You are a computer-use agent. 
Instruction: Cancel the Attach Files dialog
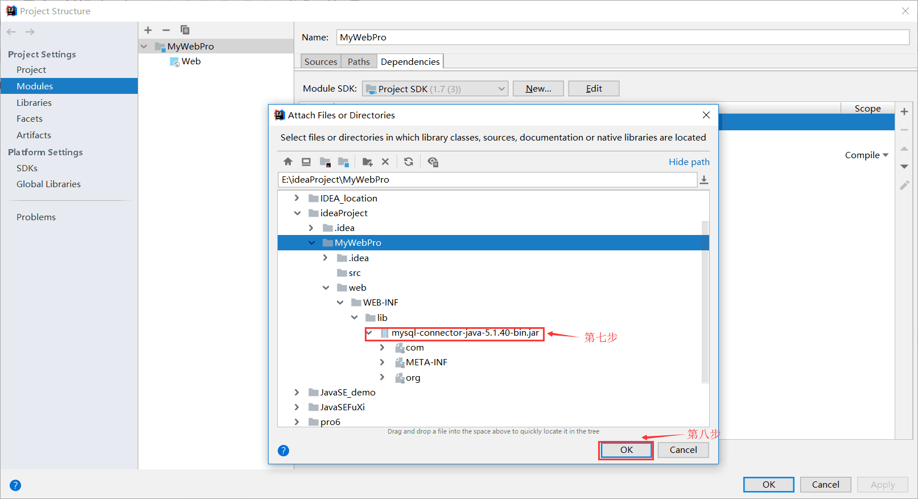point(683,450)
